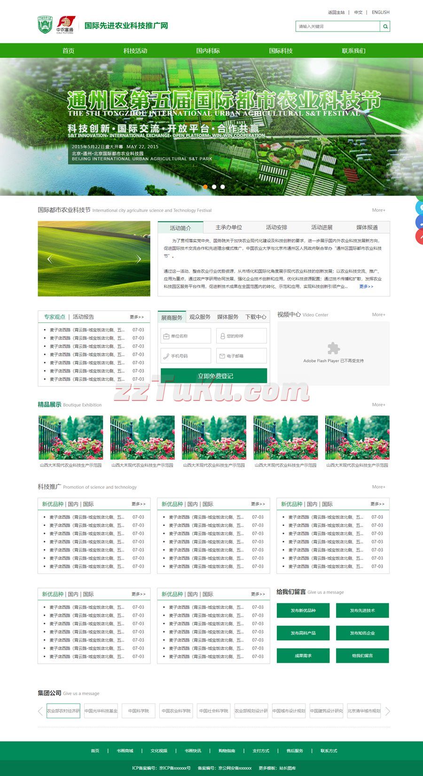Expand More+ beside 视频中心 Video Center
423x776 pixels.
point(378,314)
